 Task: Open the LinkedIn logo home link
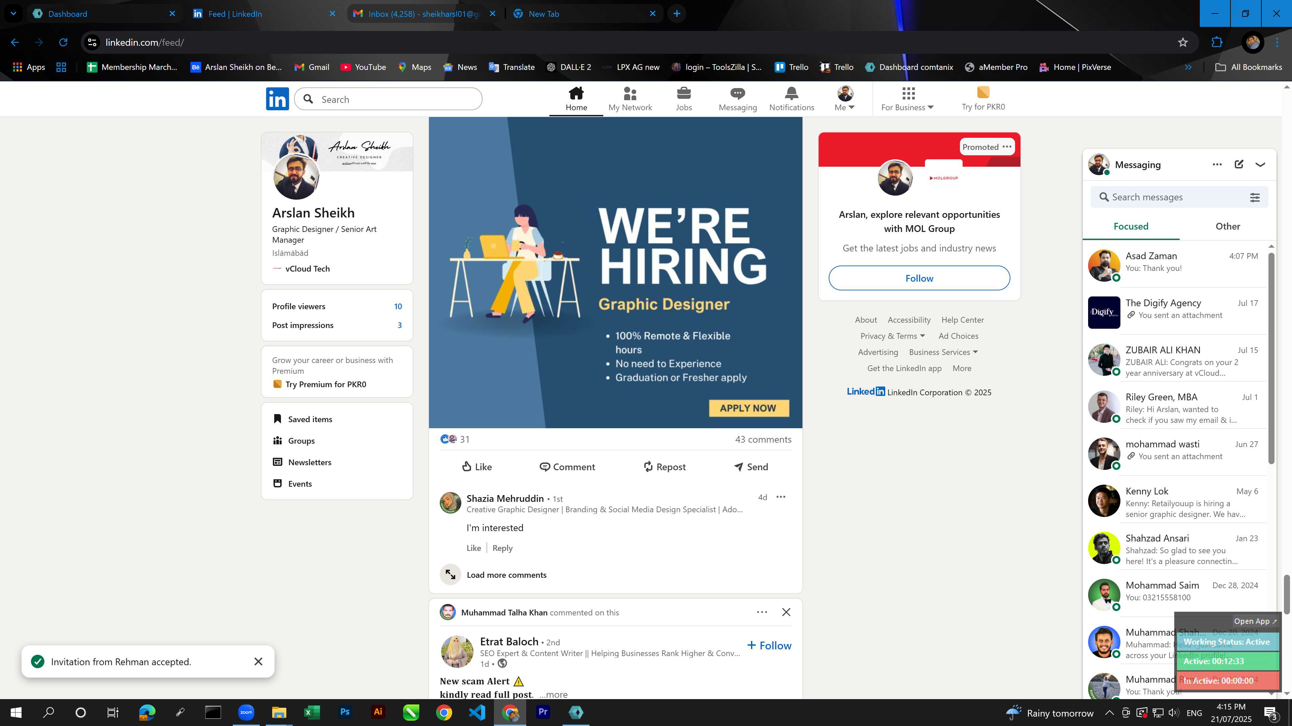[277, 99]
